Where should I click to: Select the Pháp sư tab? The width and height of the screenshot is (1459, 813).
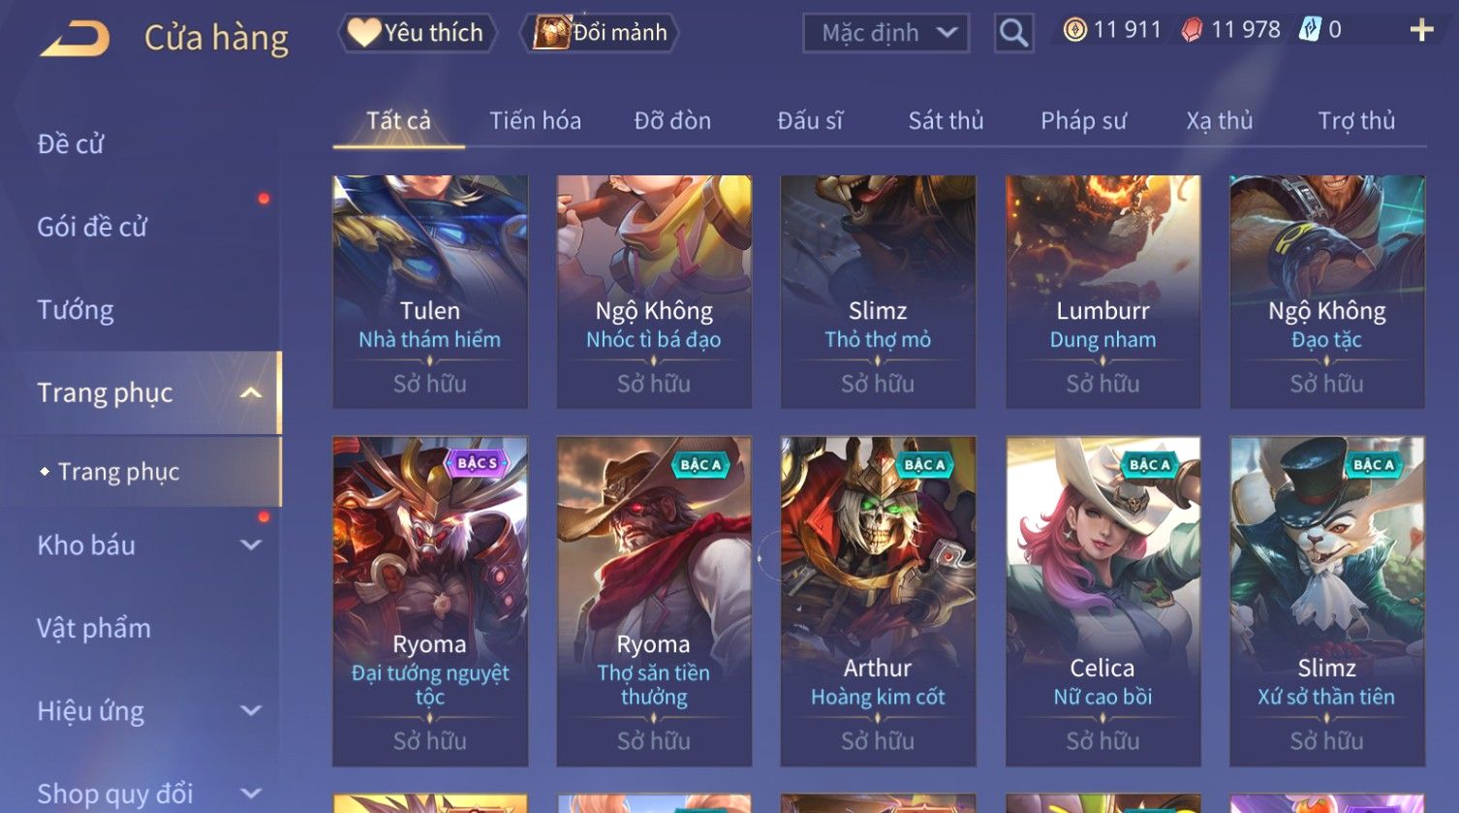[1083, 121]
